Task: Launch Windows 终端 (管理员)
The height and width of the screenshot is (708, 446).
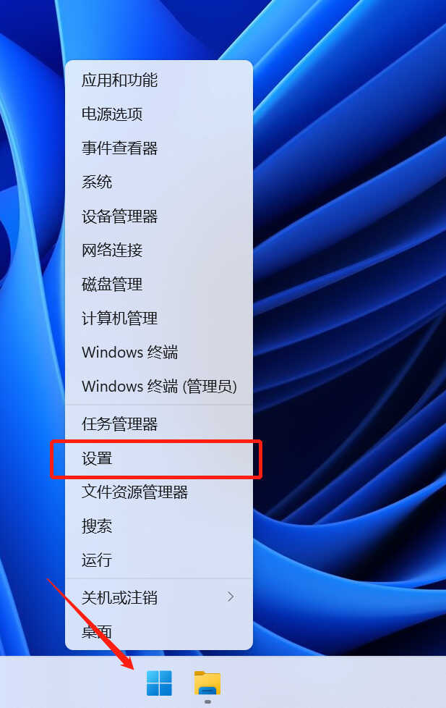Action: click(159, 387)
